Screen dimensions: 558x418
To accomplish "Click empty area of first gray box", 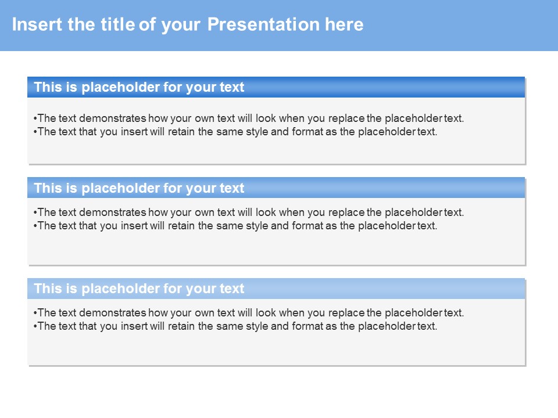I will coord(276,151).
